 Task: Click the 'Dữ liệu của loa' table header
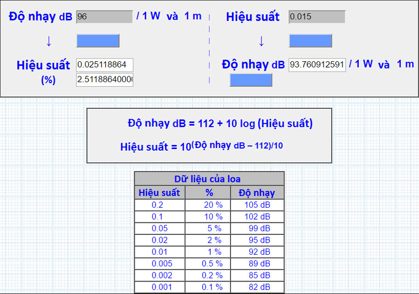pos(209,179)
